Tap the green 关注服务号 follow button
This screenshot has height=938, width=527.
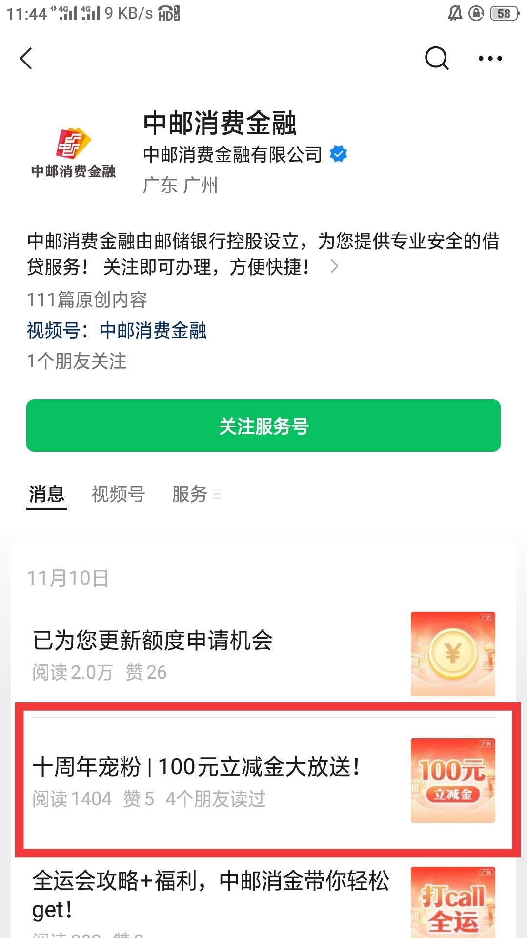click(263, 426)
